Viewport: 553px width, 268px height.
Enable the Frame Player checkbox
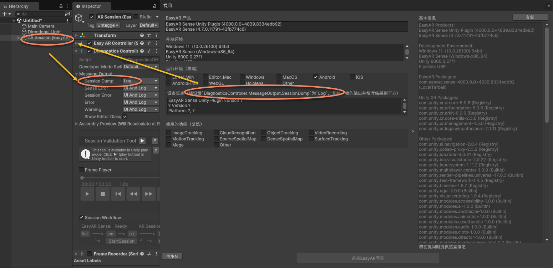[x=81, y=170]
